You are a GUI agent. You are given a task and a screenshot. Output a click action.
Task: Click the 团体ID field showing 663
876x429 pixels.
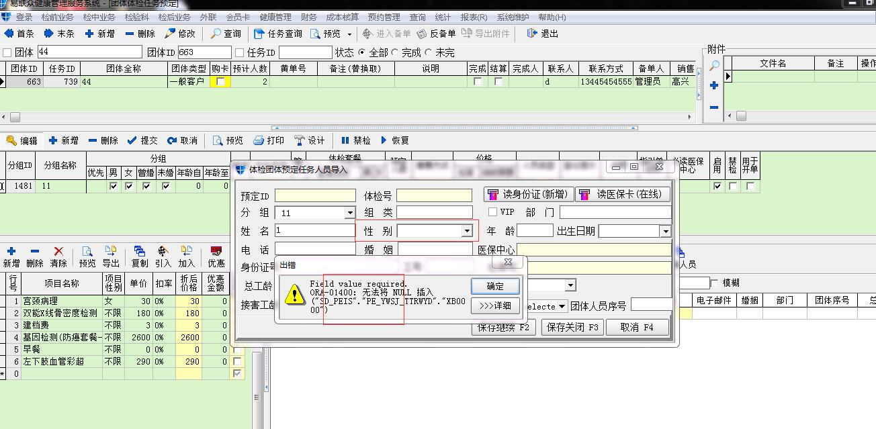tap(204, 52)
